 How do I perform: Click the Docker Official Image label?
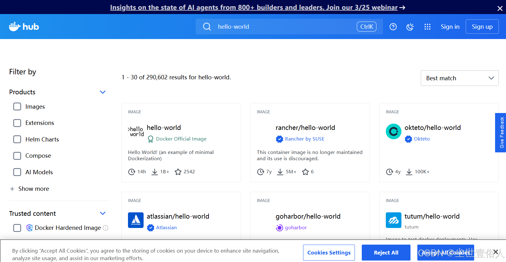pos(181,139)
